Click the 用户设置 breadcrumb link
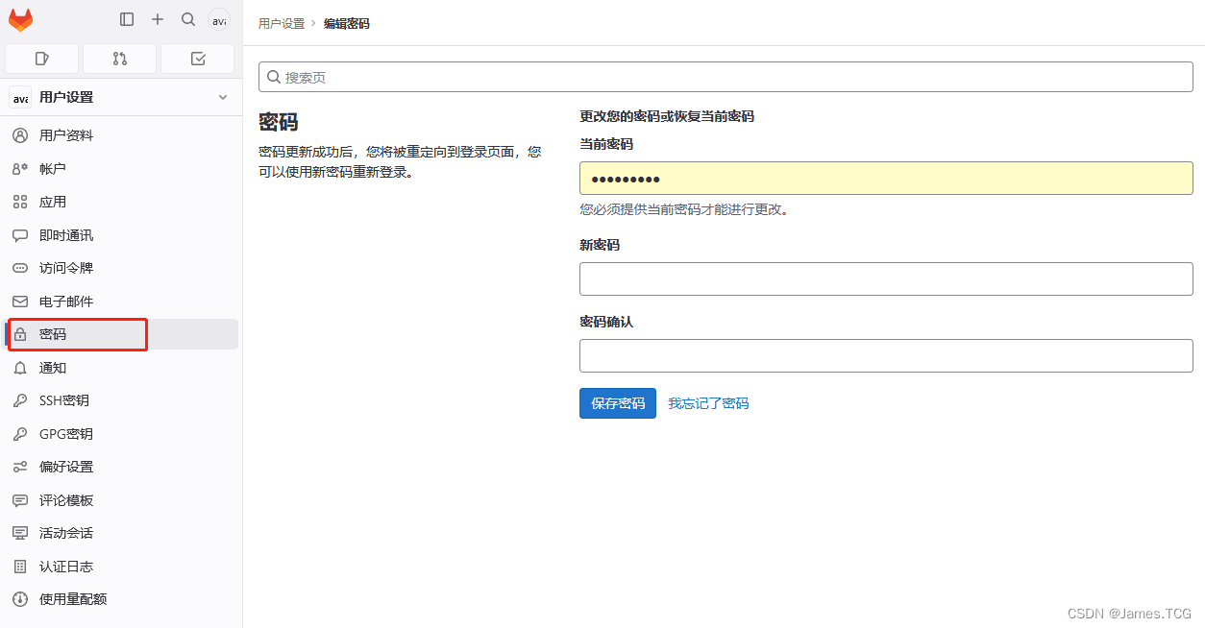 281,23
